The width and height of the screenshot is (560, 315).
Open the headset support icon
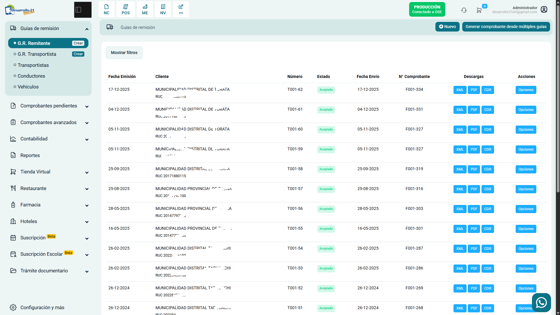(x=464, y=10)
